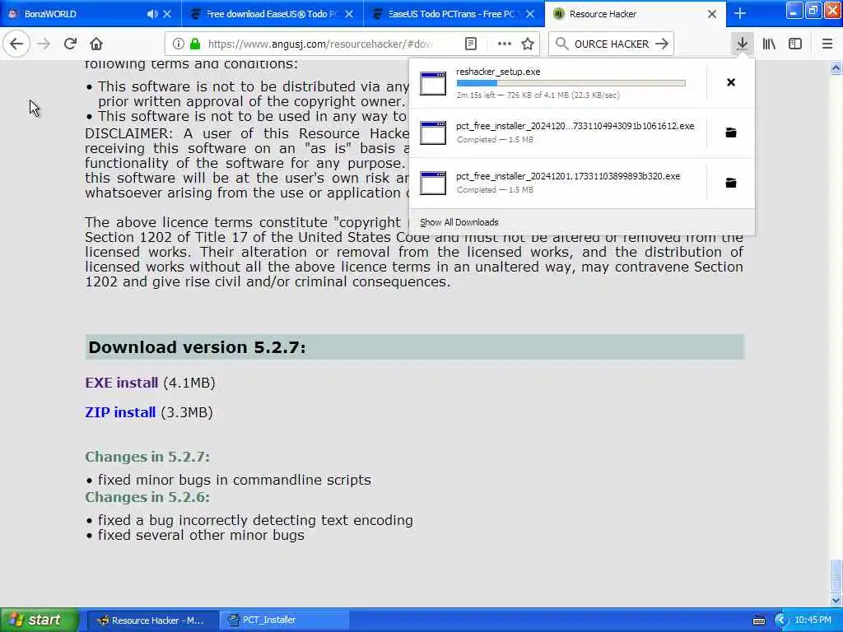Click the Changes in 5.2.7 heading
Screen dimensions: 843x632
pyautogui.click(x=147, y=457)
